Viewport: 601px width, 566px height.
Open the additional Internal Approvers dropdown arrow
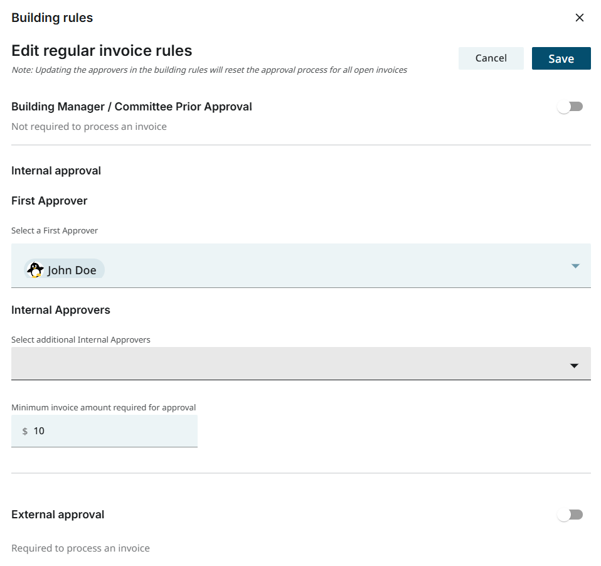point(574,366)
